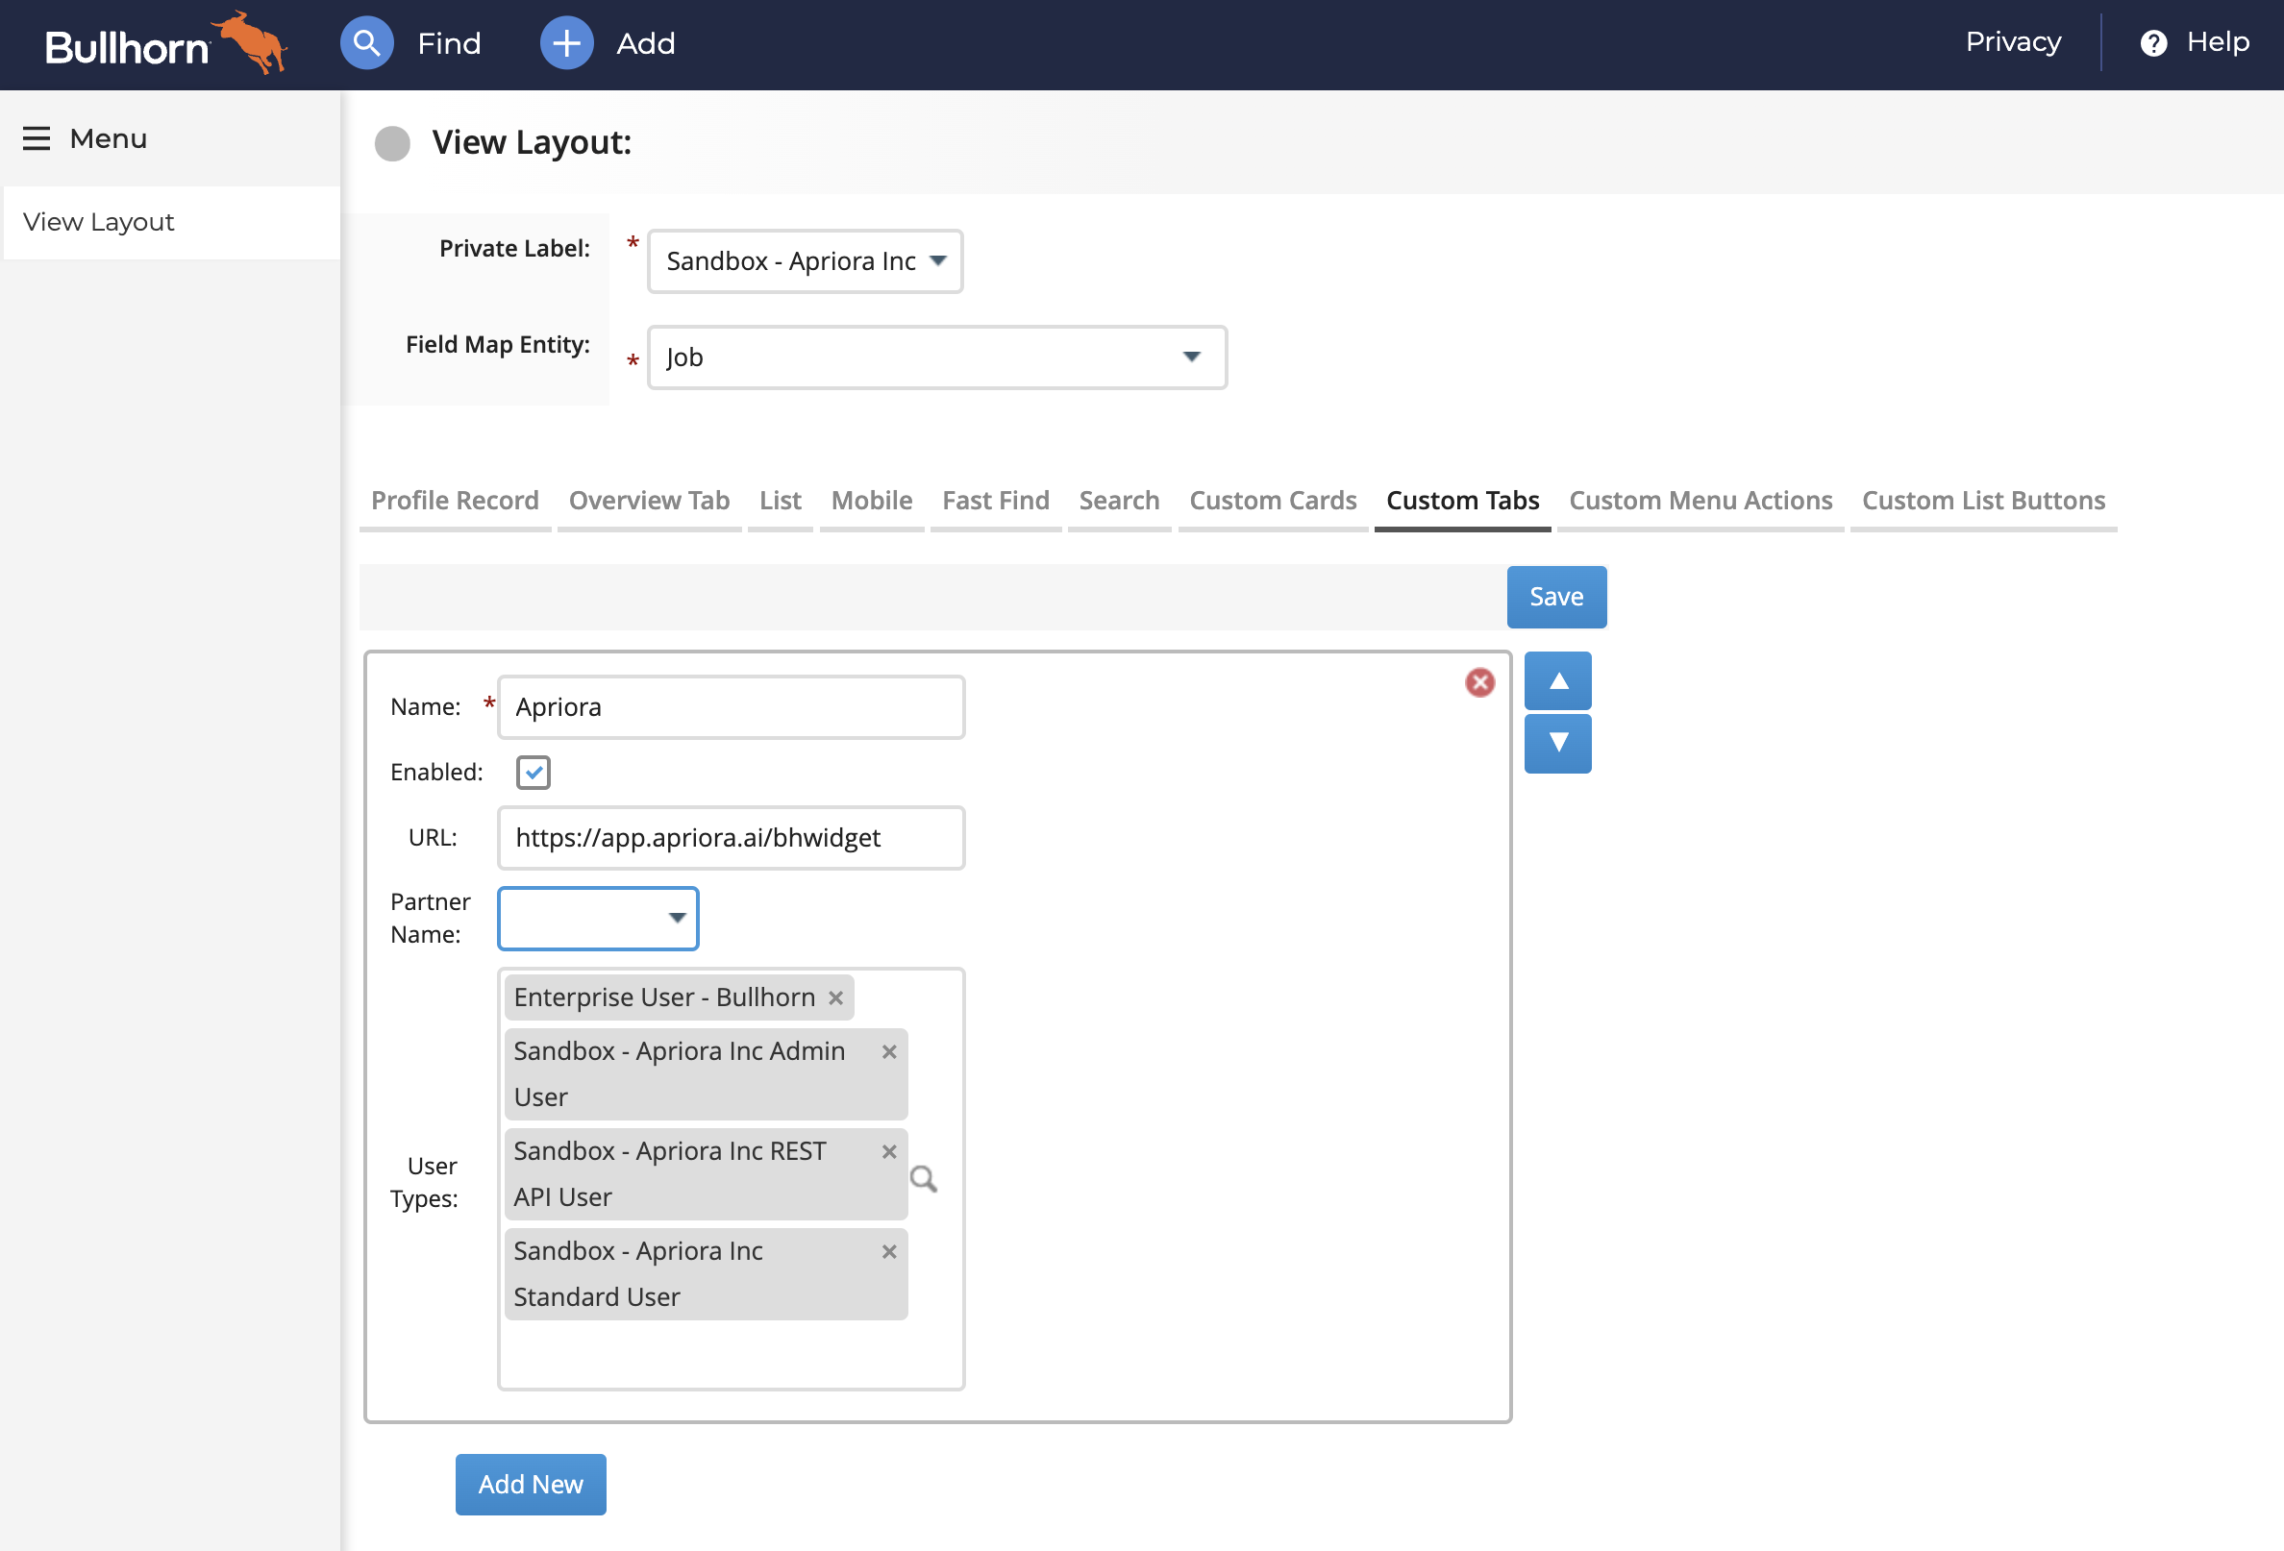
Task: Click the Save button
Action: [x=1555, y=597]
